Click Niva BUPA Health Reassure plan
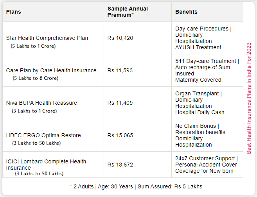The height and width of the screenshot is (197, 257). [41, 103]
